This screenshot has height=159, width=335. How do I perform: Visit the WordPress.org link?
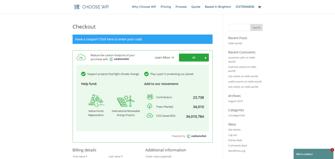coord(237,151)
